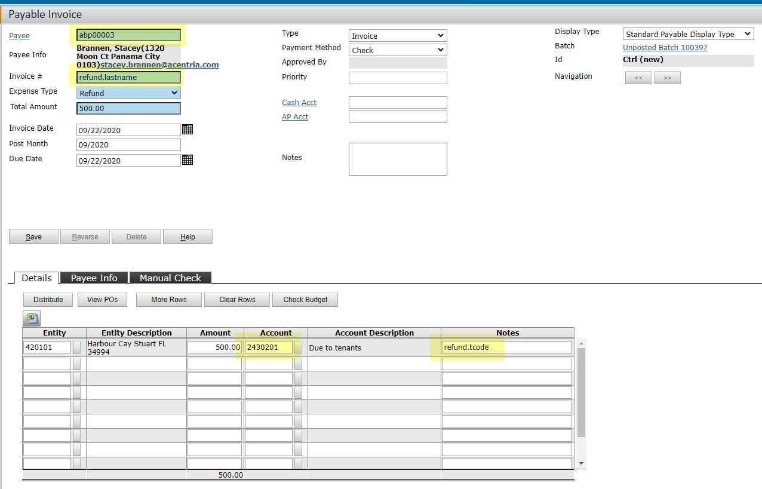The height and width of the screenshot is (489, 762).
Task: Open the Payment Method dropdown showing Check
Action: coord(398,50)
